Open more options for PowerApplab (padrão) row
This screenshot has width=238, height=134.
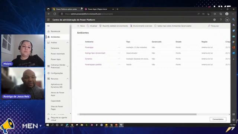[x=119, y=64]
